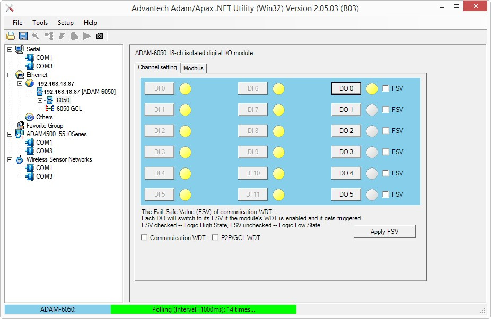
Task: Click the module icon beside 192.168.18.87-[ADAM-6050]
Action: [x=40, y=92]
